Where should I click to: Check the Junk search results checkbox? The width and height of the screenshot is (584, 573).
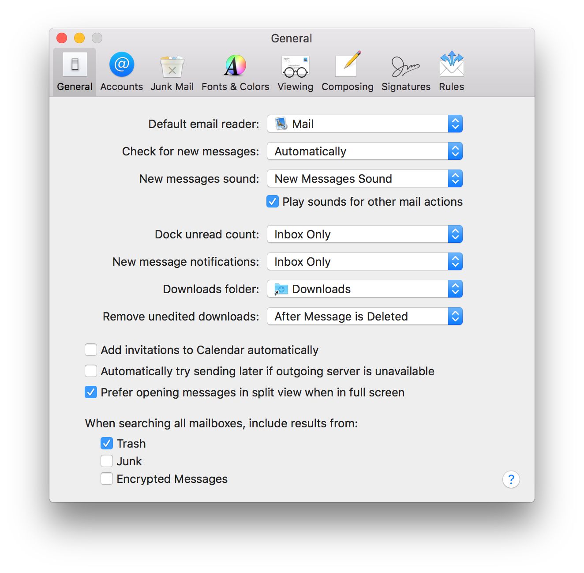pos(107,461)
